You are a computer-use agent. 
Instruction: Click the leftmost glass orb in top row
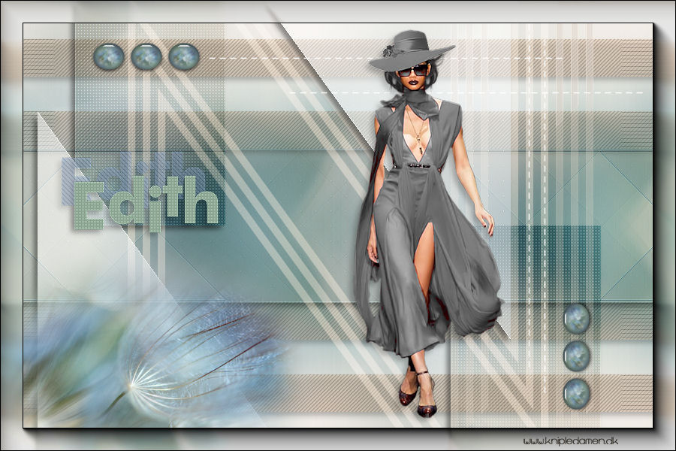(x=109, y=56)
